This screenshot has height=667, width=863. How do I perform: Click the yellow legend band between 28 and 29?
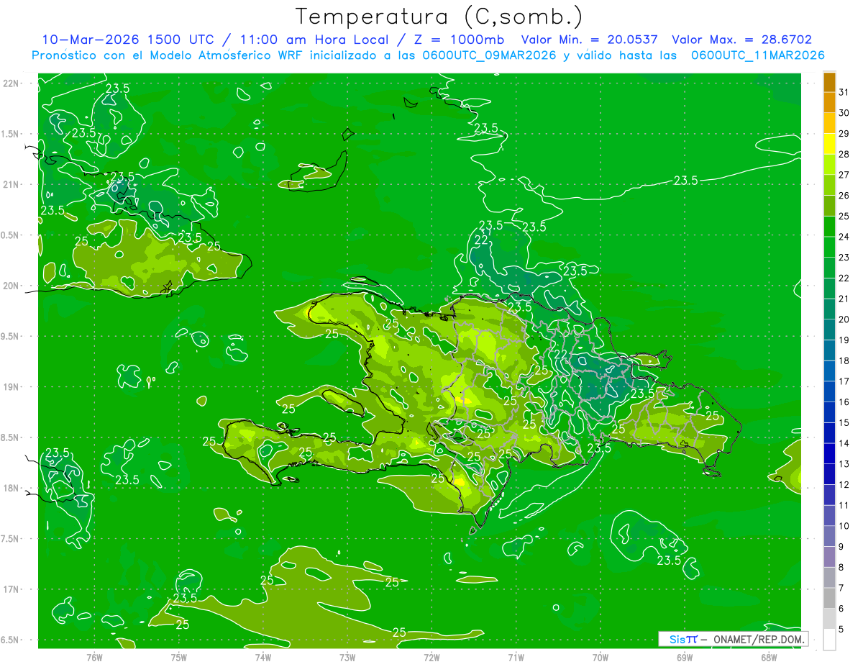tap(829, 143)
